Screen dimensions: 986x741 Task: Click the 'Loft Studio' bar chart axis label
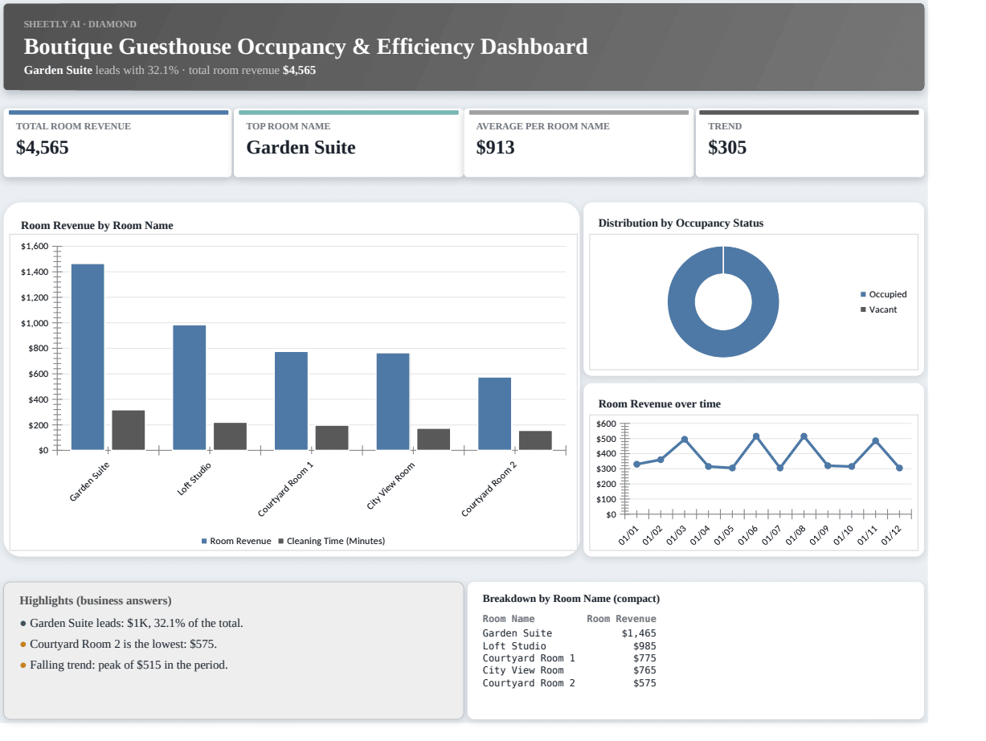pos(194,478)
